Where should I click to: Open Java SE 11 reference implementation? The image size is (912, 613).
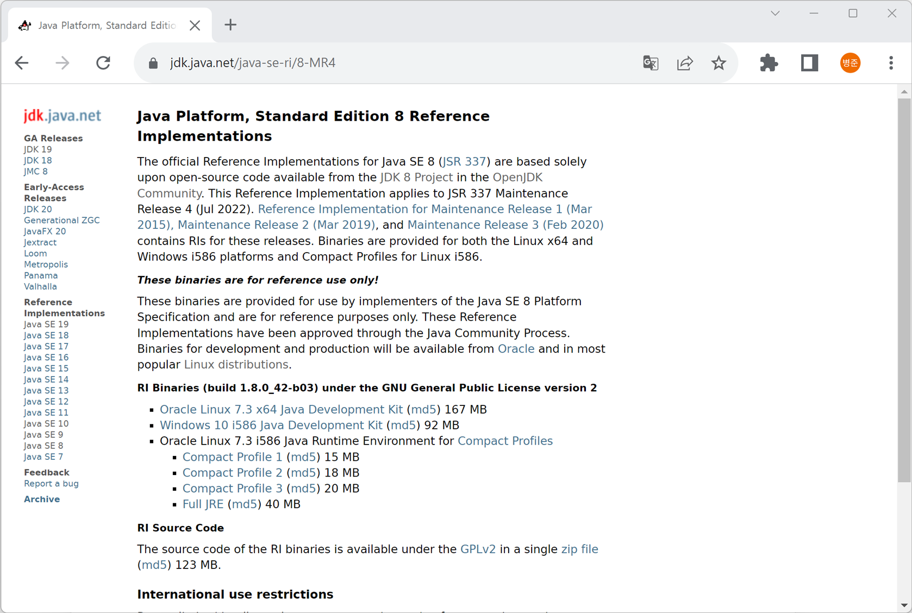[x=46, y=412]
